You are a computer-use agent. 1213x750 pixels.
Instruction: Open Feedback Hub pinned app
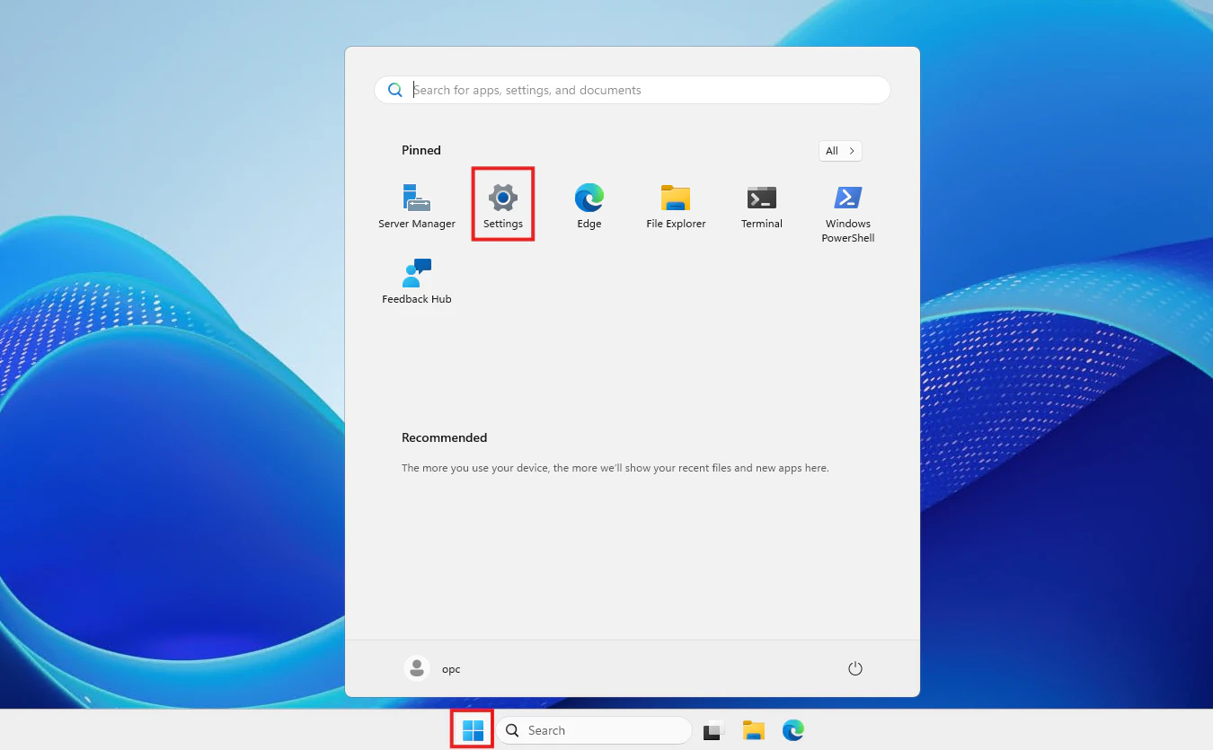417,281
